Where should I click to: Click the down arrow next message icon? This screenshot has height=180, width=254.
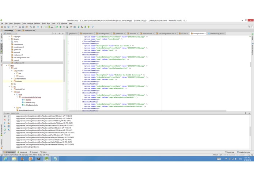[x=5, y=126]
